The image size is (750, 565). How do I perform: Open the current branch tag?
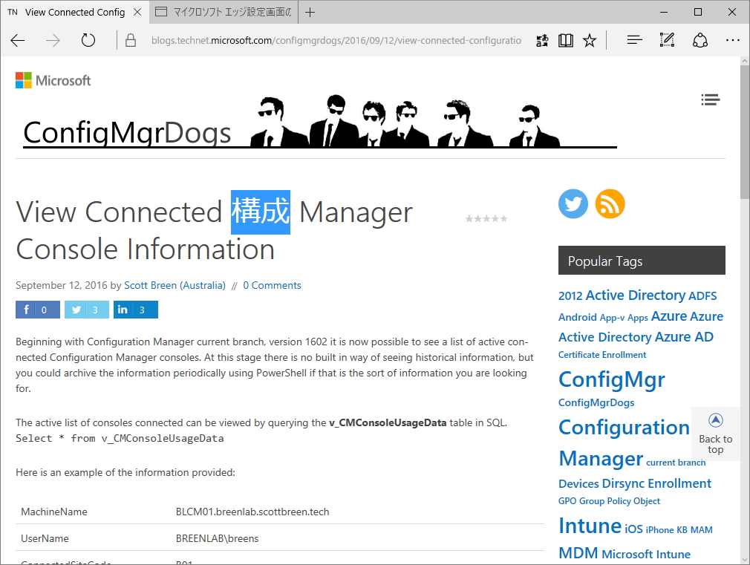tap(676, 462)
